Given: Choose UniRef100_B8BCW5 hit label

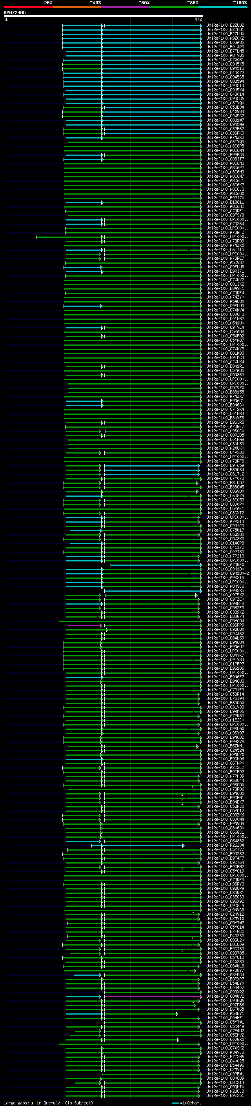Looking at the screenshot, I should [x=225, y=487].
